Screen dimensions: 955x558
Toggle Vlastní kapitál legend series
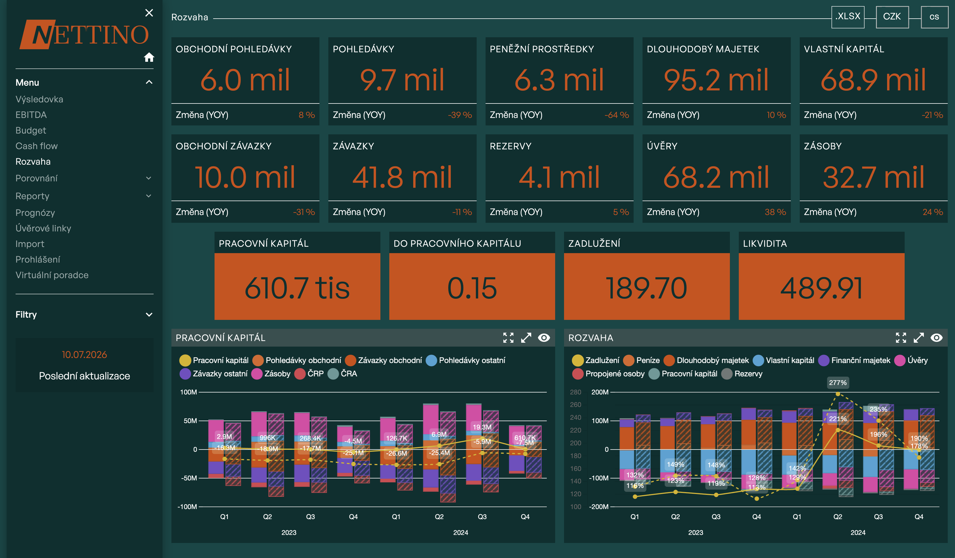783,360
